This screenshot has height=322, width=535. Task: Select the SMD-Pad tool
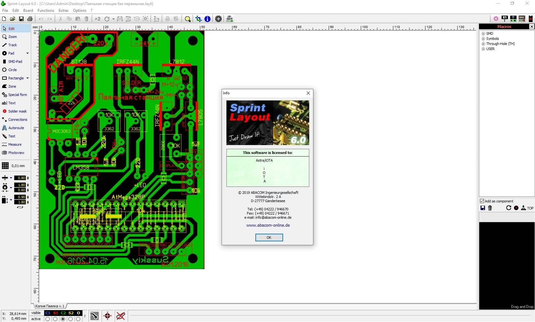pos(15,62)
